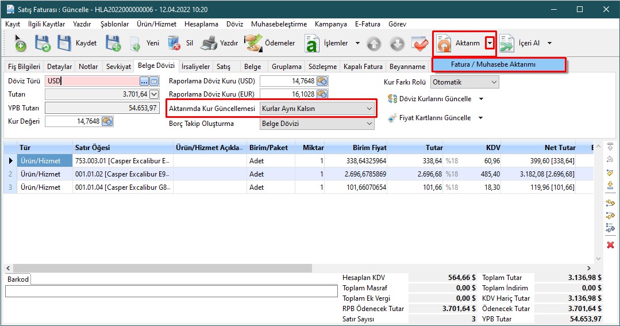Expand the Aktarım dropdown arrow
Image resolution: width=620 pixels, height=326 pixels.
(490, 43)
